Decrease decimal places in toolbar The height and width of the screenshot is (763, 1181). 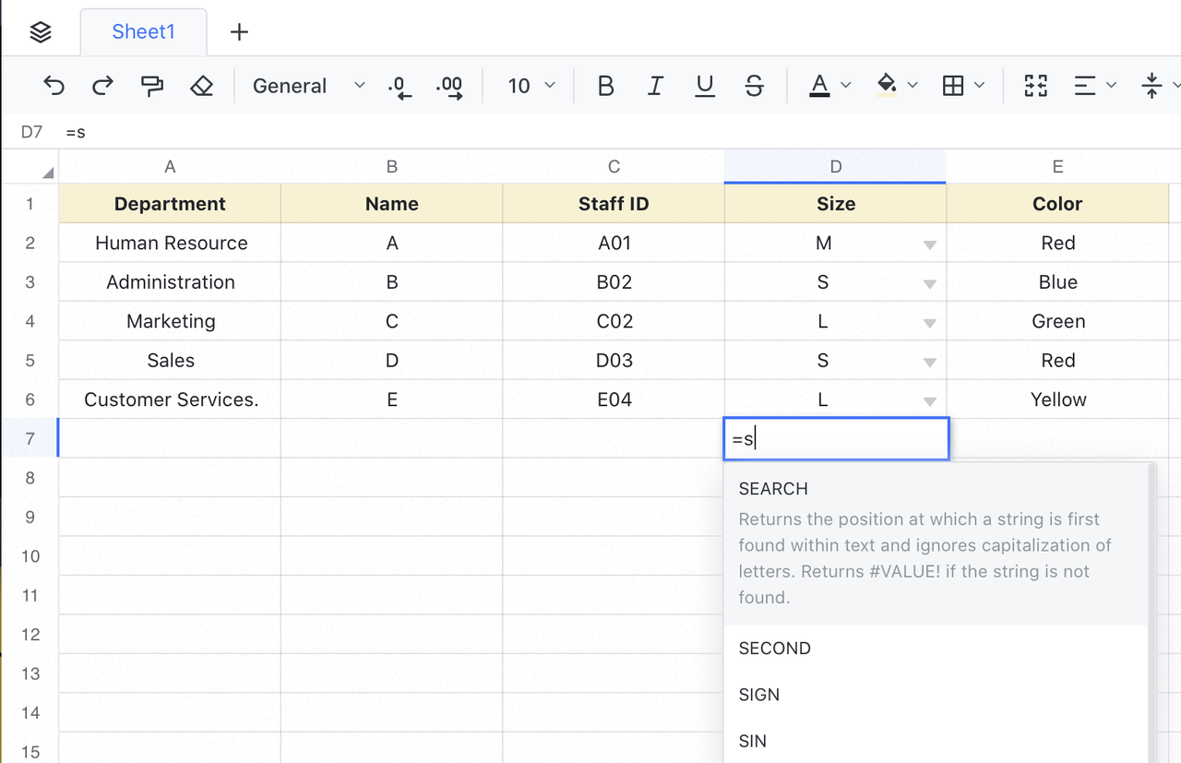(x=400, y=87)
